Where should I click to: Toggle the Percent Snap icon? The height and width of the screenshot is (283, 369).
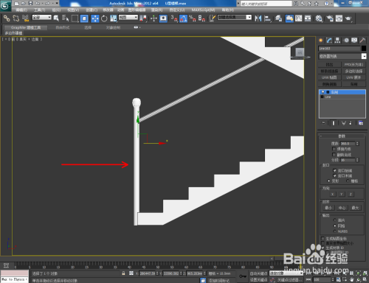(193, 18)
